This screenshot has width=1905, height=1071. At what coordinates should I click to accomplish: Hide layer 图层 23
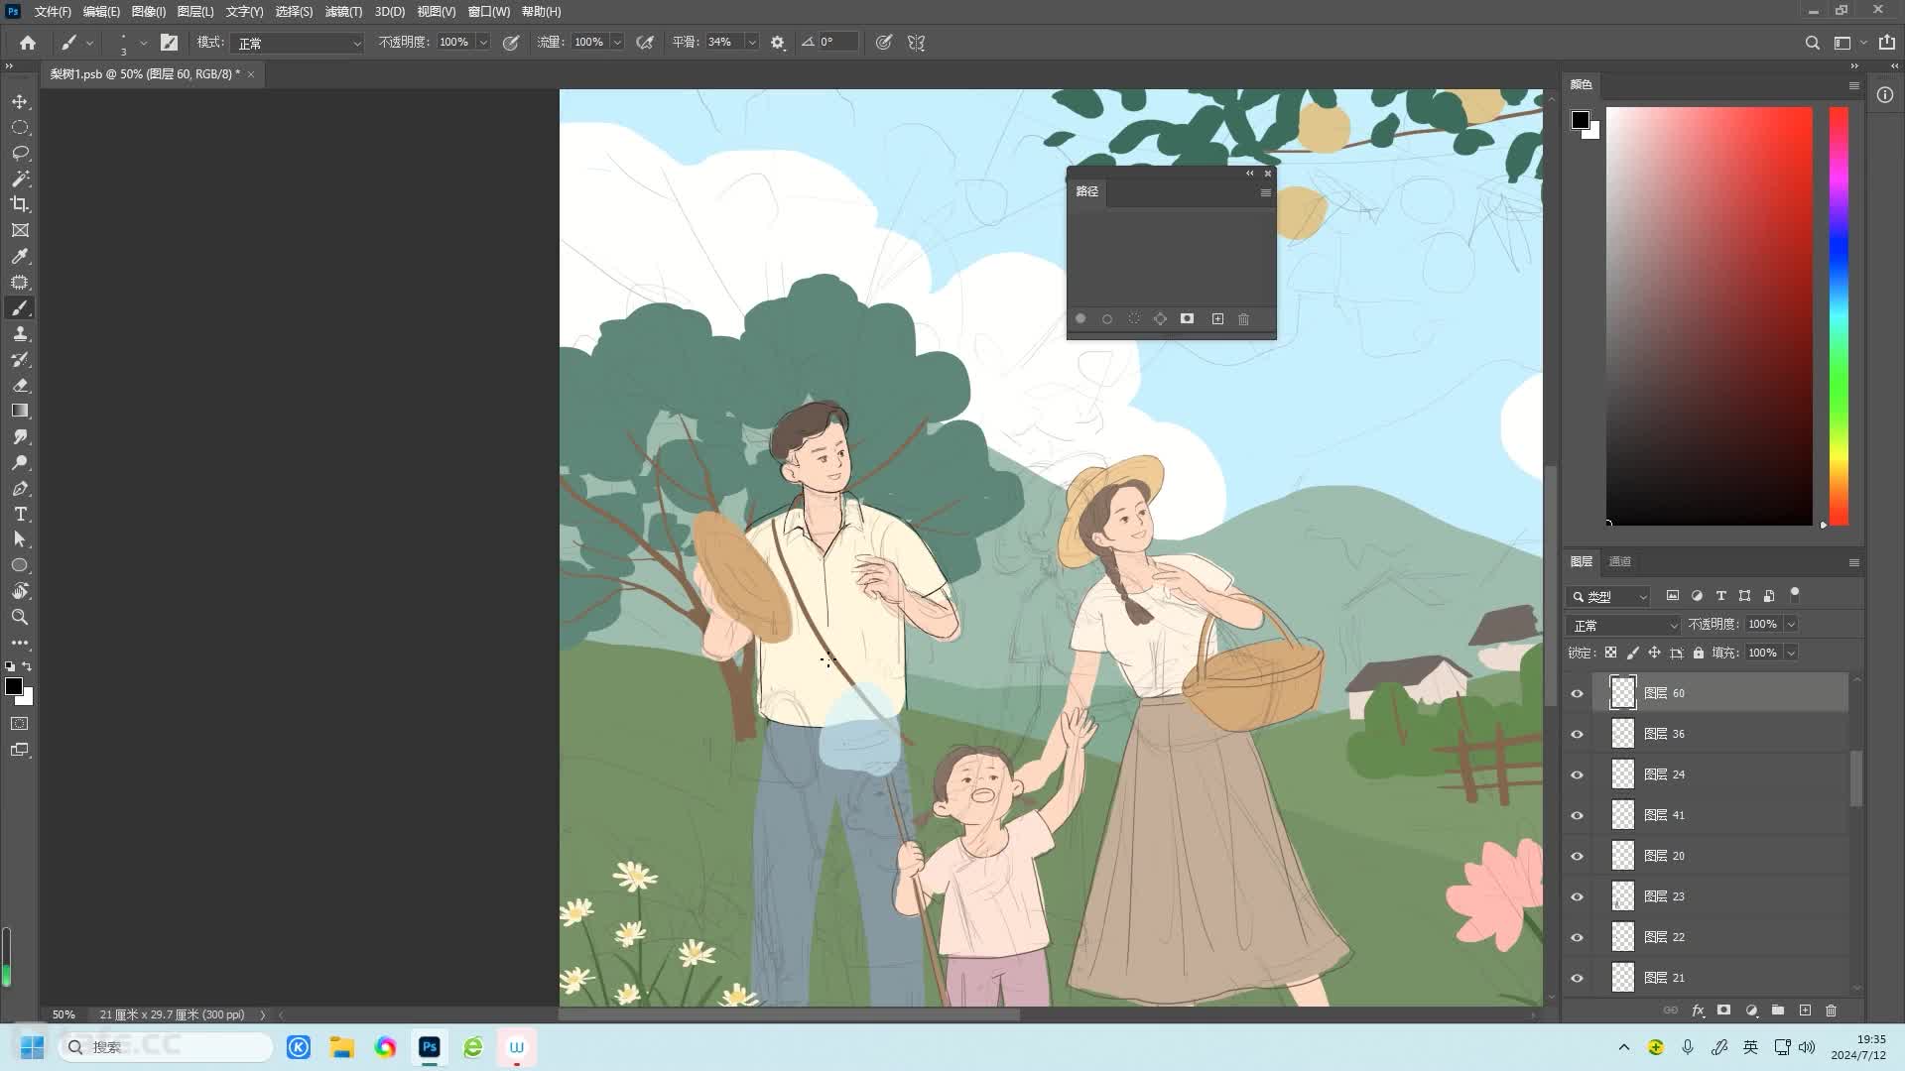point(1577,896)
